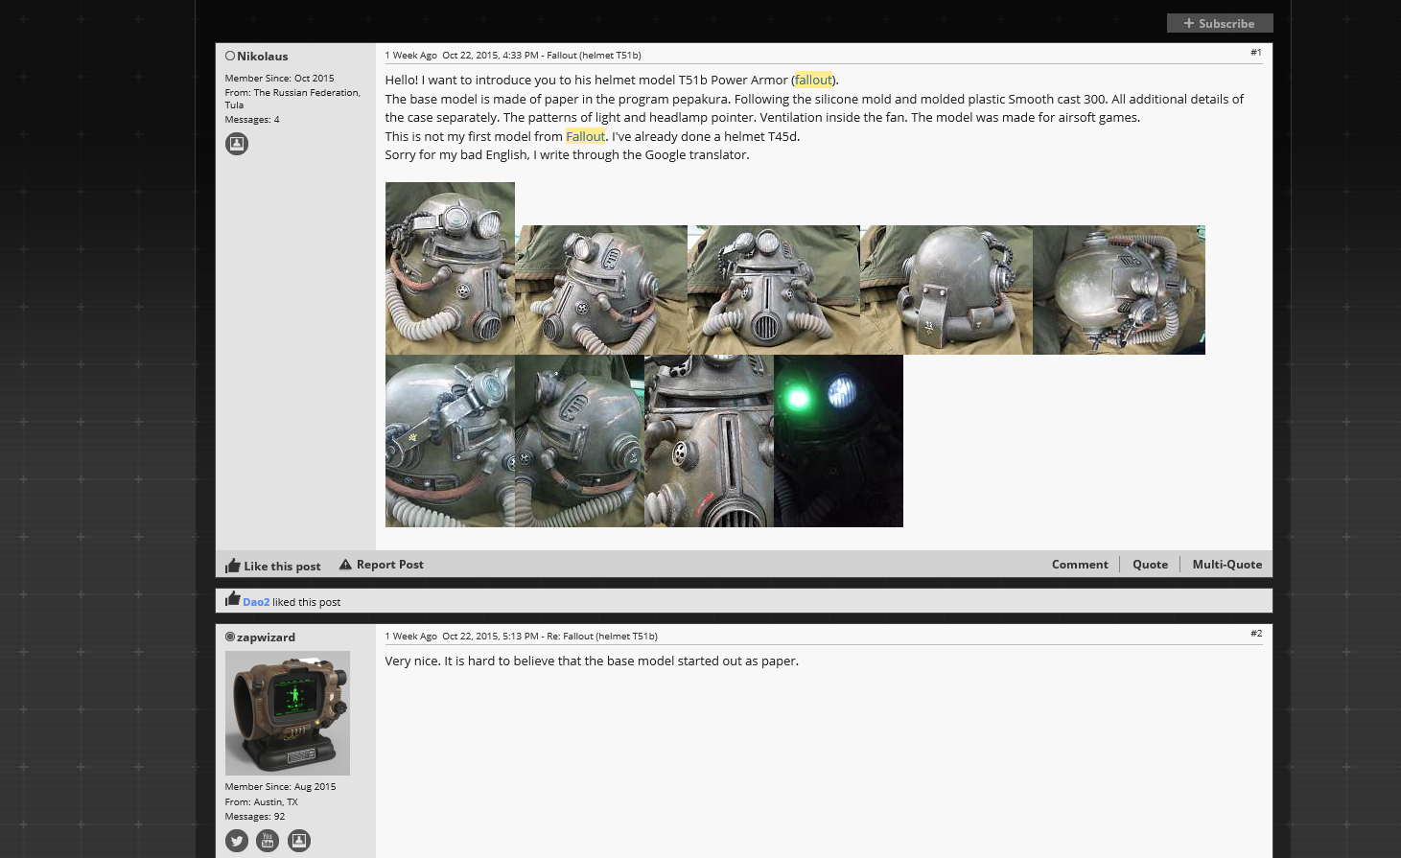This screenshot has height=858, width=1401.
Task: Open second helmet thumbnail in top row
Action: click(601, 290)
